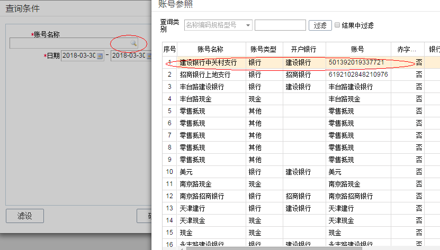This screenshot has width=440, height=250.
Task: Open the calendar picker for start date
Action: click(x=99, y=55)
